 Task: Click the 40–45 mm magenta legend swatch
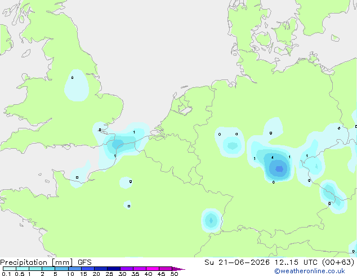(x=153, y=269)
